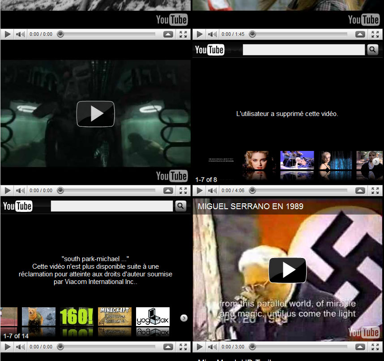Click the large play button on green-lit video

click(x=95, y=114)
